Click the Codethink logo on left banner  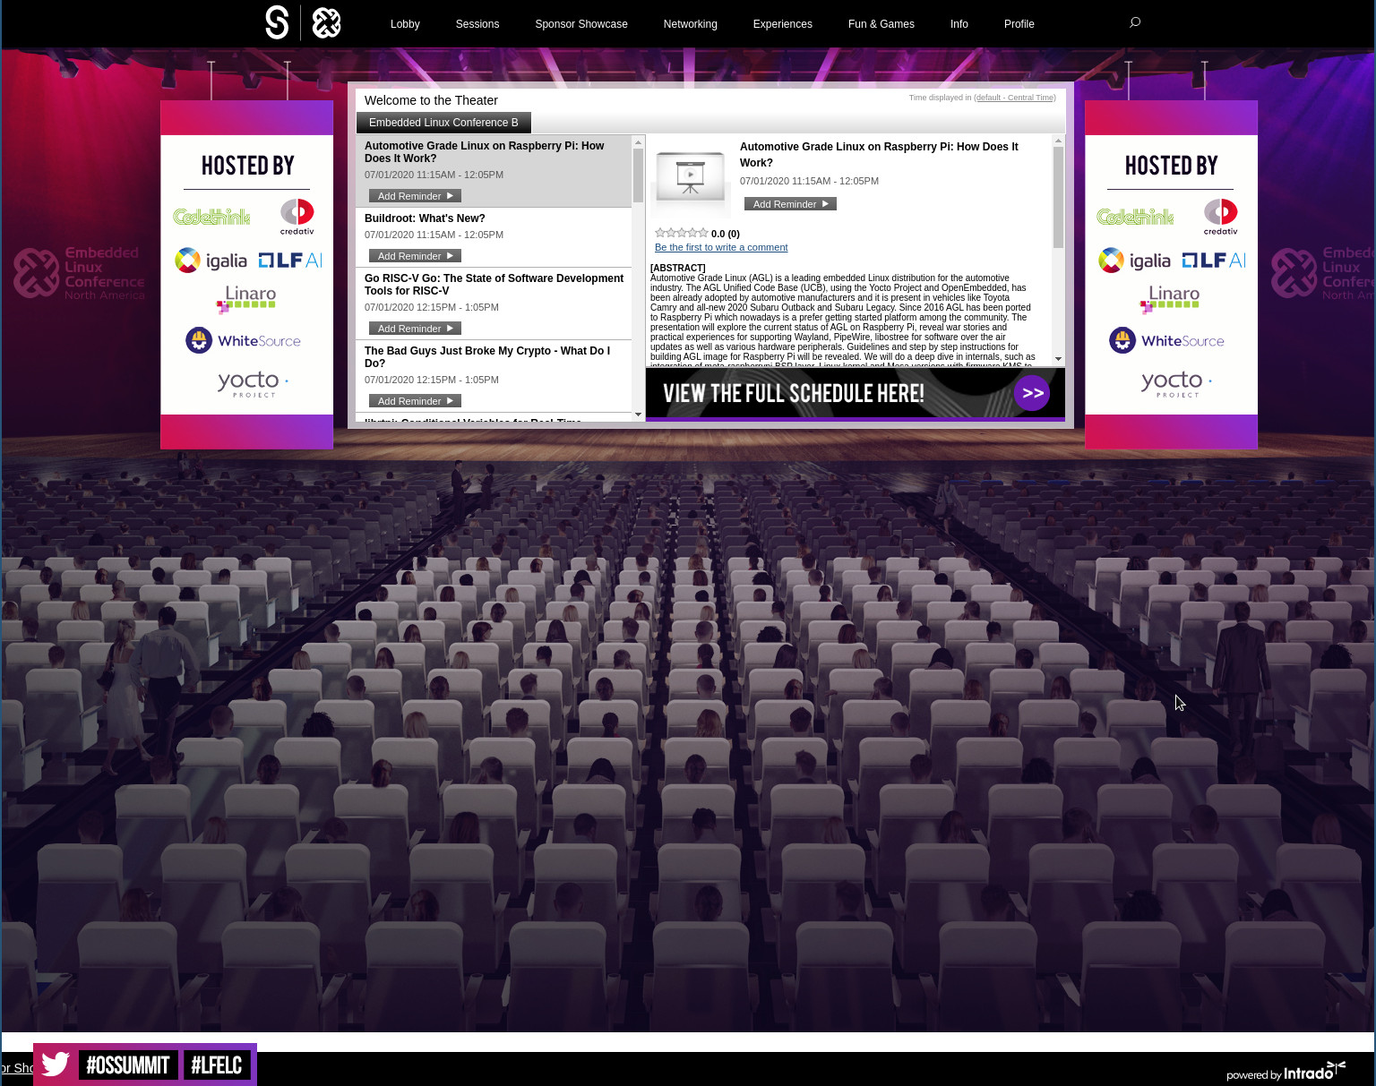coord(211,217)
